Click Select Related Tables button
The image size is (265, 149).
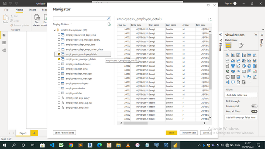(64, 133)
